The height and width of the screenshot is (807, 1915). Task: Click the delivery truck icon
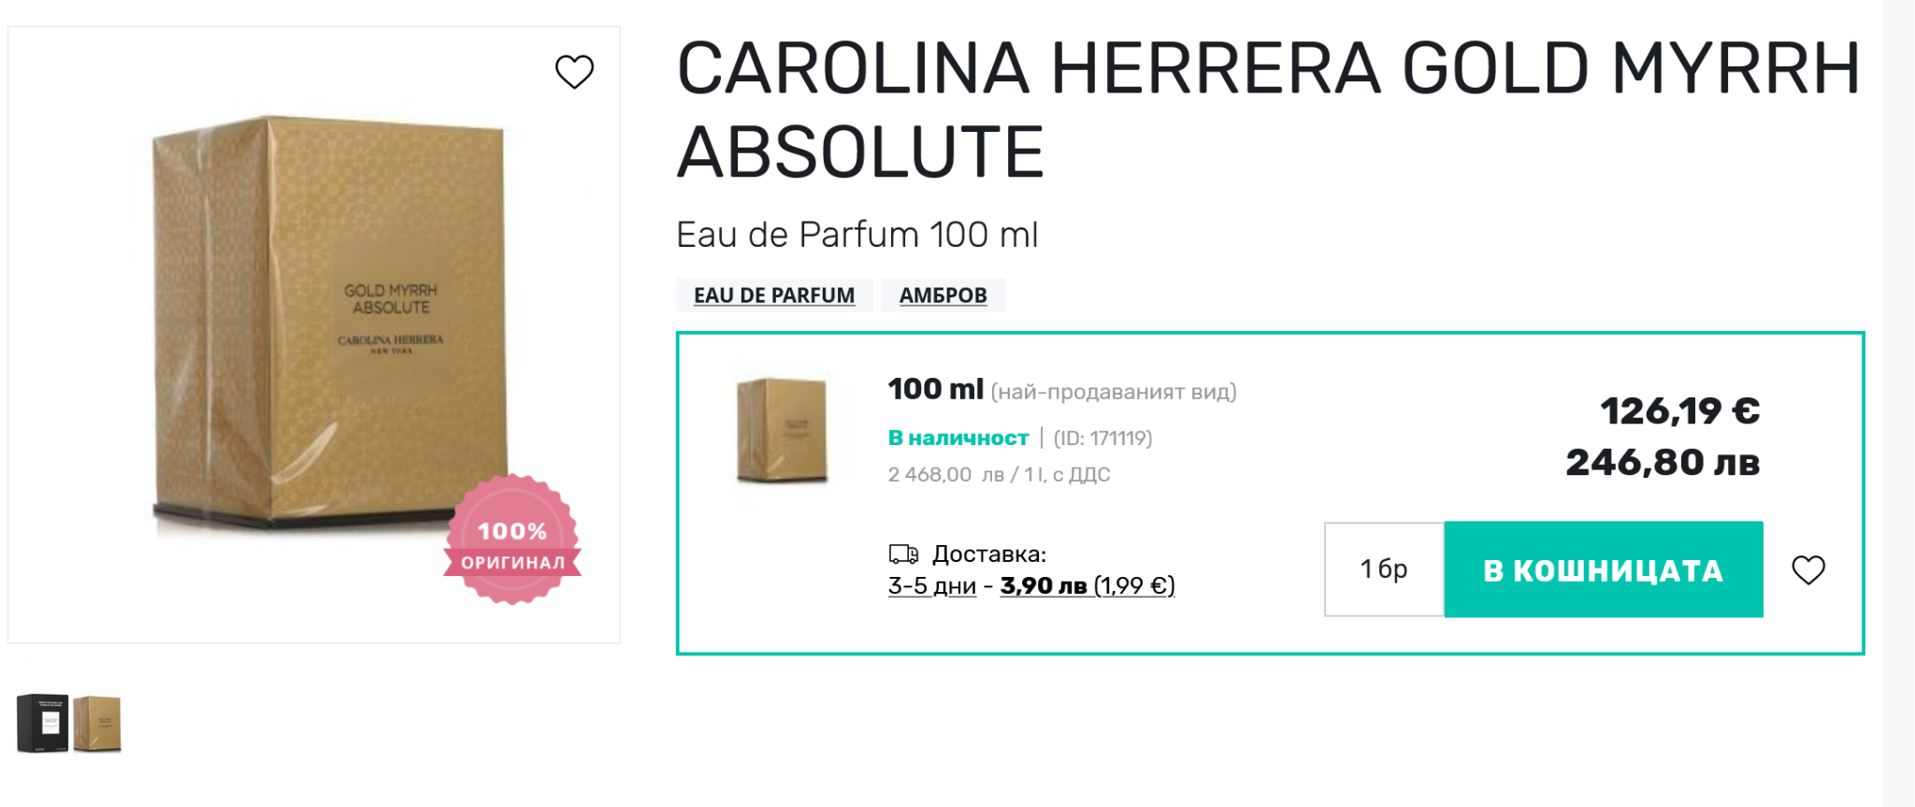pos(903,555)
